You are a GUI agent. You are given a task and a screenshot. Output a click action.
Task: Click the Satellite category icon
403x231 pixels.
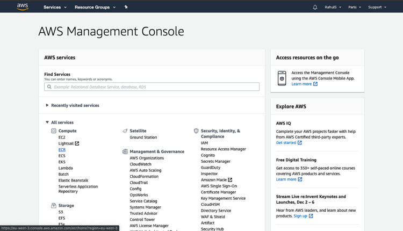click(x=125, y=131)
